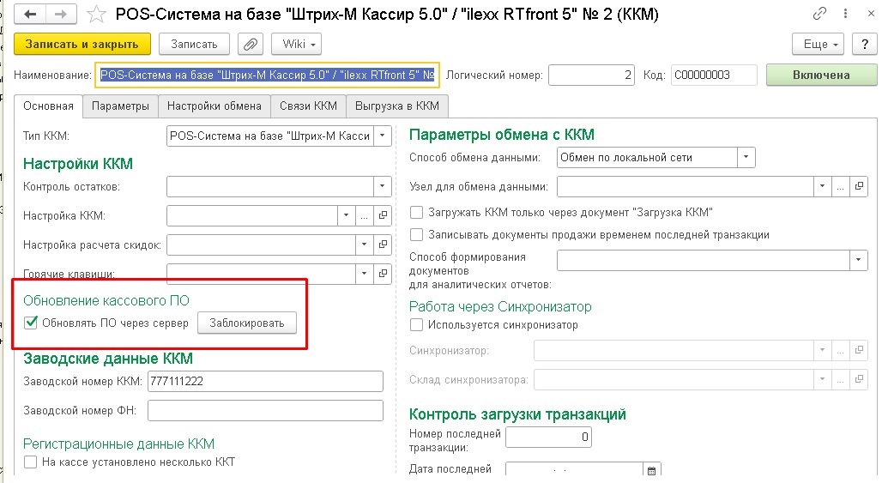
Task: Click the Заводской номер ККМ field
Action: (265, 381)
